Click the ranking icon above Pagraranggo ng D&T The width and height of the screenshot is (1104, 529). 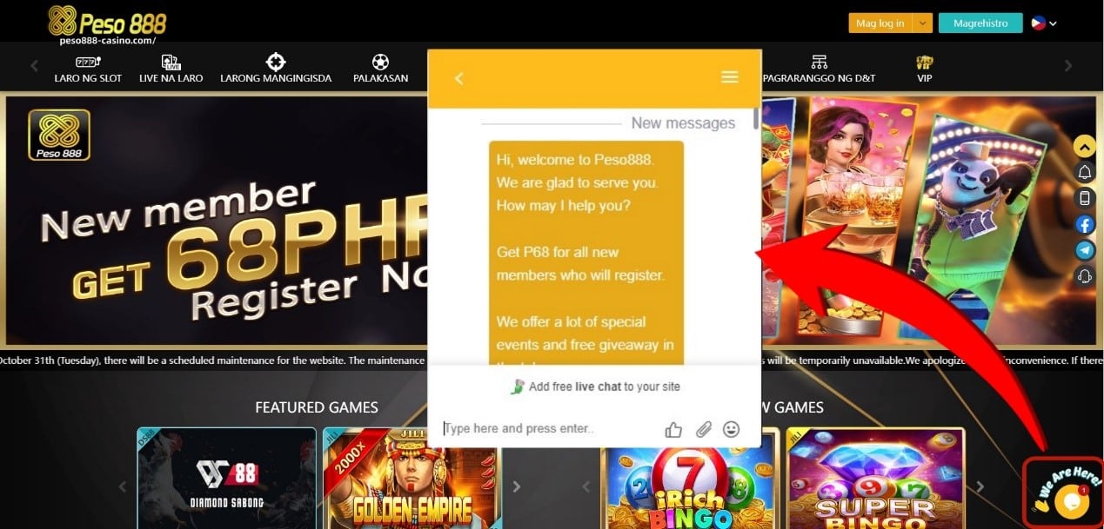[819, 62]
